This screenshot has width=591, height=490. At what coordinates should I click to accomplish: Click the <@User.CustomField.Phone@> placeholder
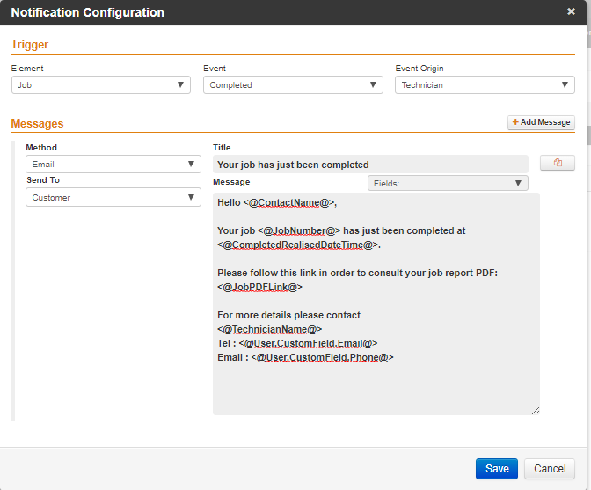(322, 357)
